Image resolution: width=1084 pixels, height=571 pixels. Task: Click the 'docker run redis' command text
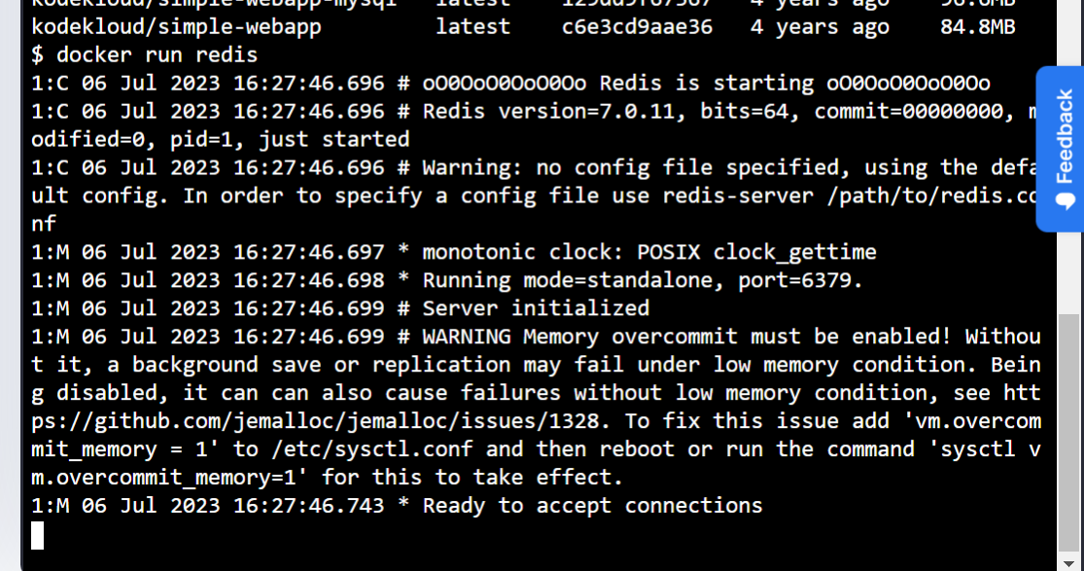[157, 54]
